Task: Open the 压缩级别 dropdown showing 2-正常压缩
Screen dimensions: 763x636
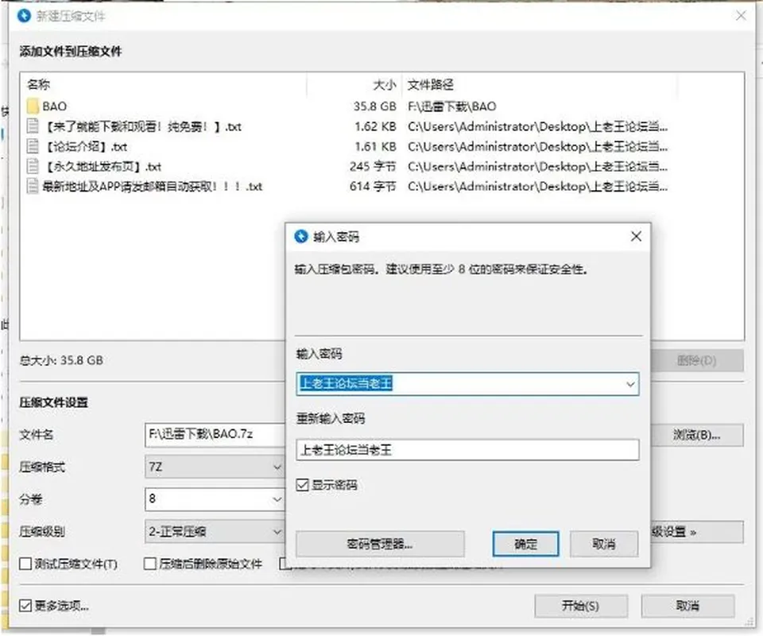Action: 215,532
